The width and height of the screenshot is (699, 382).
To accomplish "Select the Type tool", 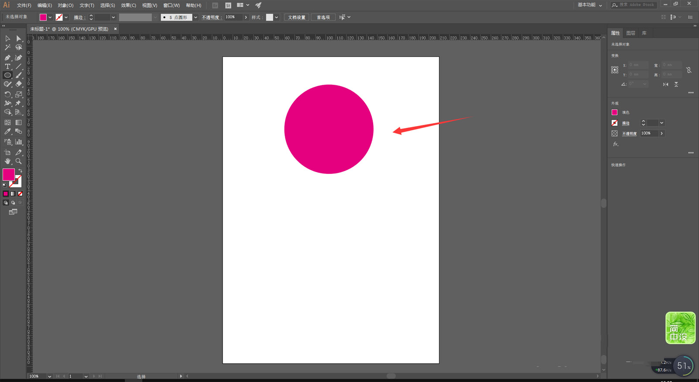I will (7, 66).
